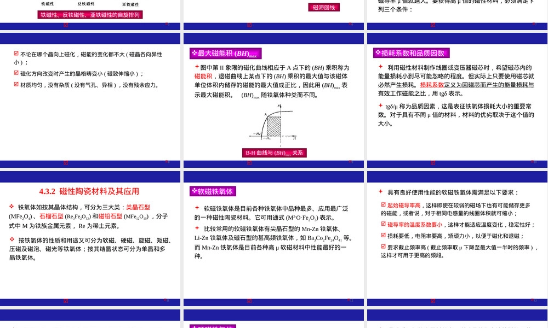Viewport: 548px width, 328px height.
Task: Click the 软磁铁氧体 heading box
Action: pos(213,191)
